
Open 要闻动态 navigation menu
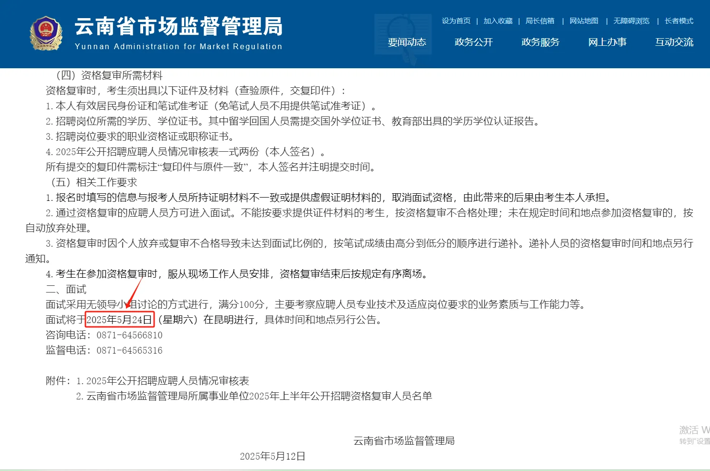407,42
